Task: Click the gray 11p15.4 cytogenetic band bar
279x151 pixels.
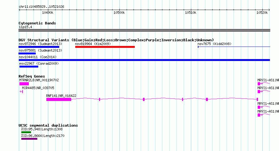Action: click(144, 30)
